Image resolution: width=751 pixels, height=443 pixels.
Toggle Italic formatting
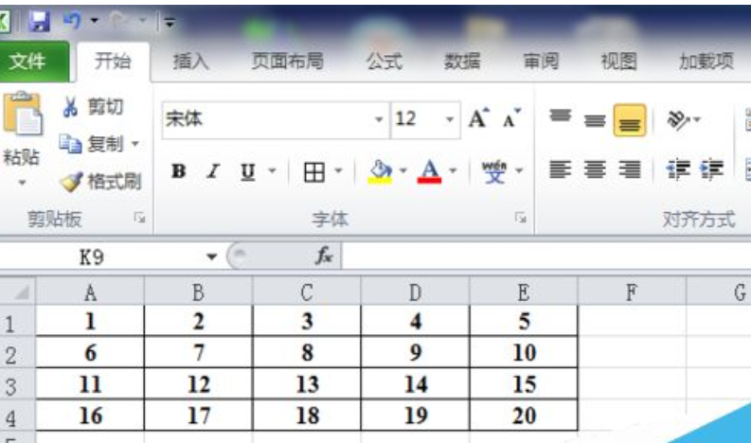coord(213,170)
